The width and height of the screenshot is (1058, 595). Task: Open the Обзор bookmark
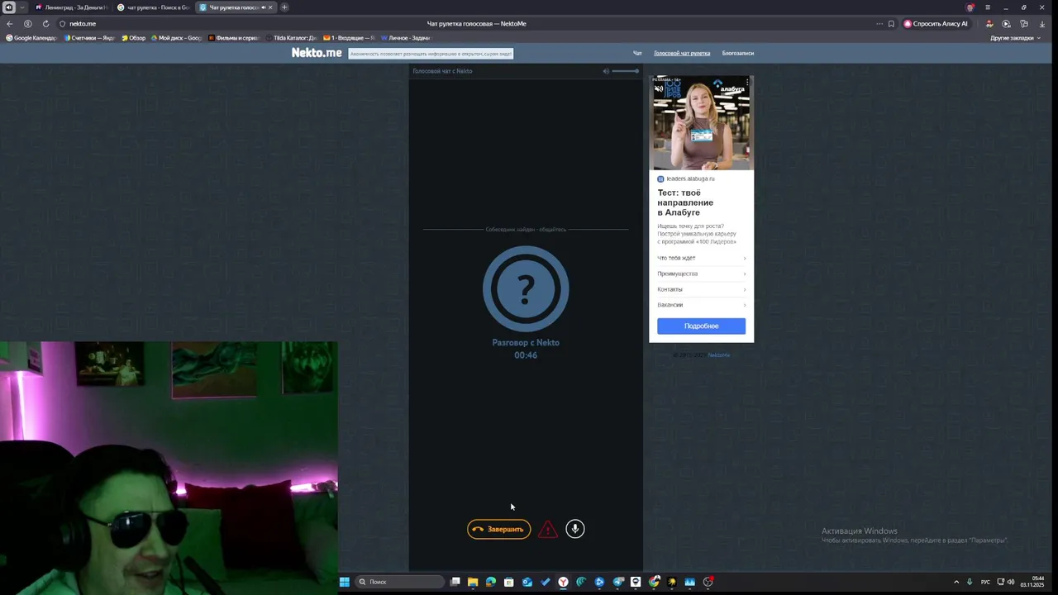pos(134,38)
